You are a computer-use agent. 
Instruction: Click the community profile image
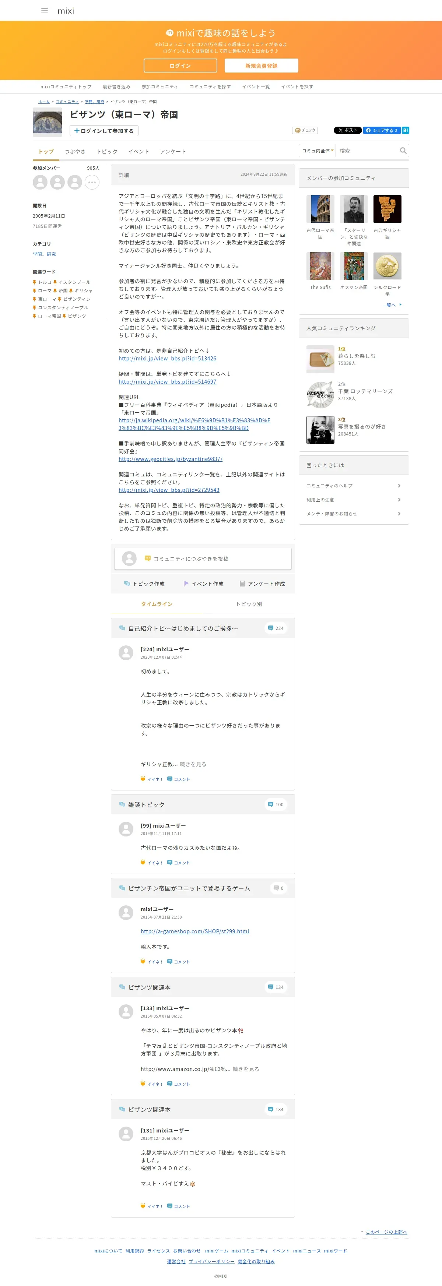coord(48,122)
